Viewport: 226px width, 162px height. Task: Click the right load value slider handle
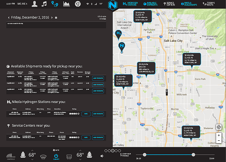coord(193,154)
